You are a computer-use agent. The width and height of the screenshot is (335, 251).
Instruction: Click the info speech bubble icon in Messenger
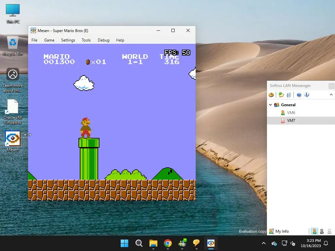(x=307, y=95)
